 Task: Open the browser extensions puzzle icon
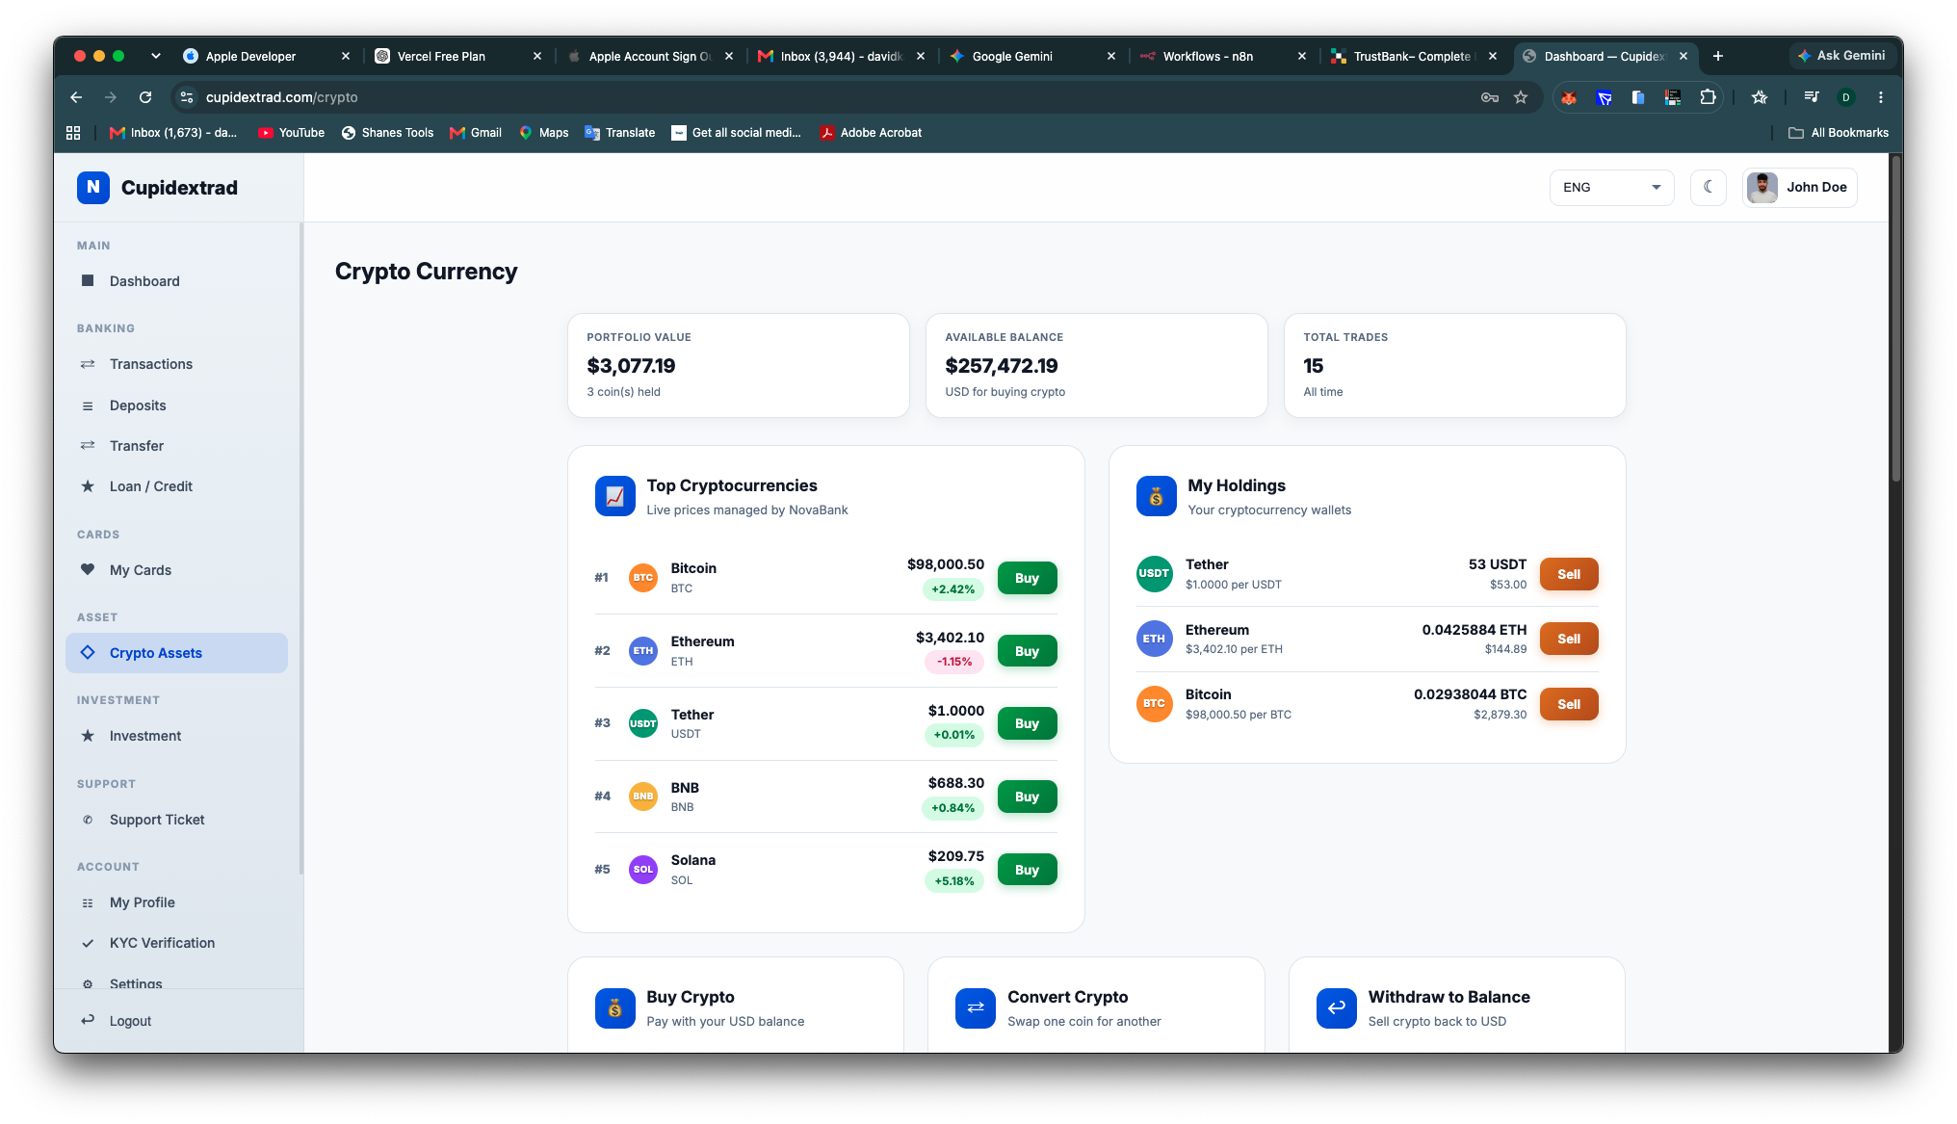coord(1708,97)
